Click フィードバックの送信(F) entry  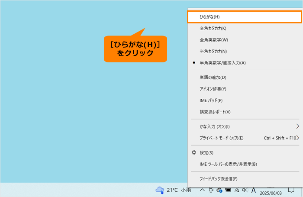(x=245, y=179)
